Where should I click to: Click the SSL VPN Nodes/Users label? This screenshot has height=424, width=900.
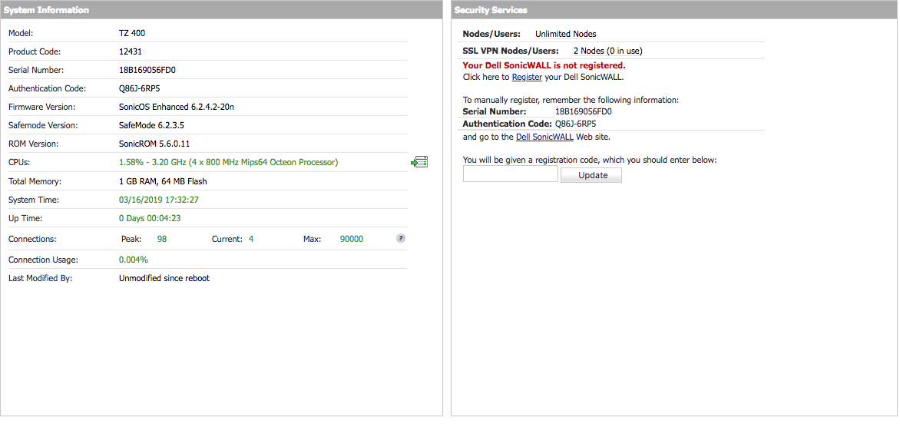click(x=510, y=51)
